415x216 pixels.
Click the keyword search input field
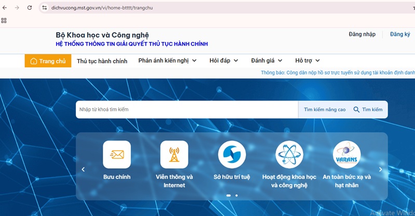coord(187,109)
